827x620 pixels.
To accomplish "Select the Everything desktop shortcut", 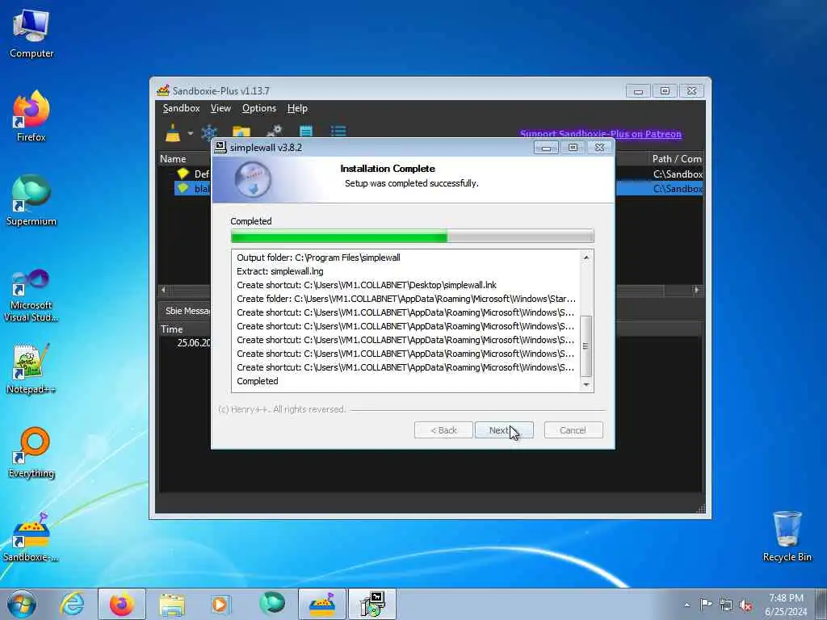I will [31, 452].
